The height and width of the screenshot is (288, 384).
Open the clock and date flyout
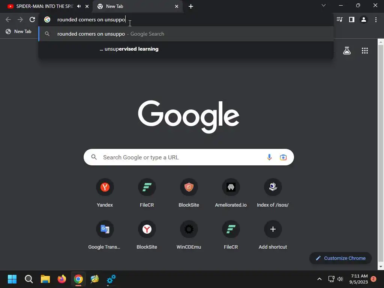[359, 279]
